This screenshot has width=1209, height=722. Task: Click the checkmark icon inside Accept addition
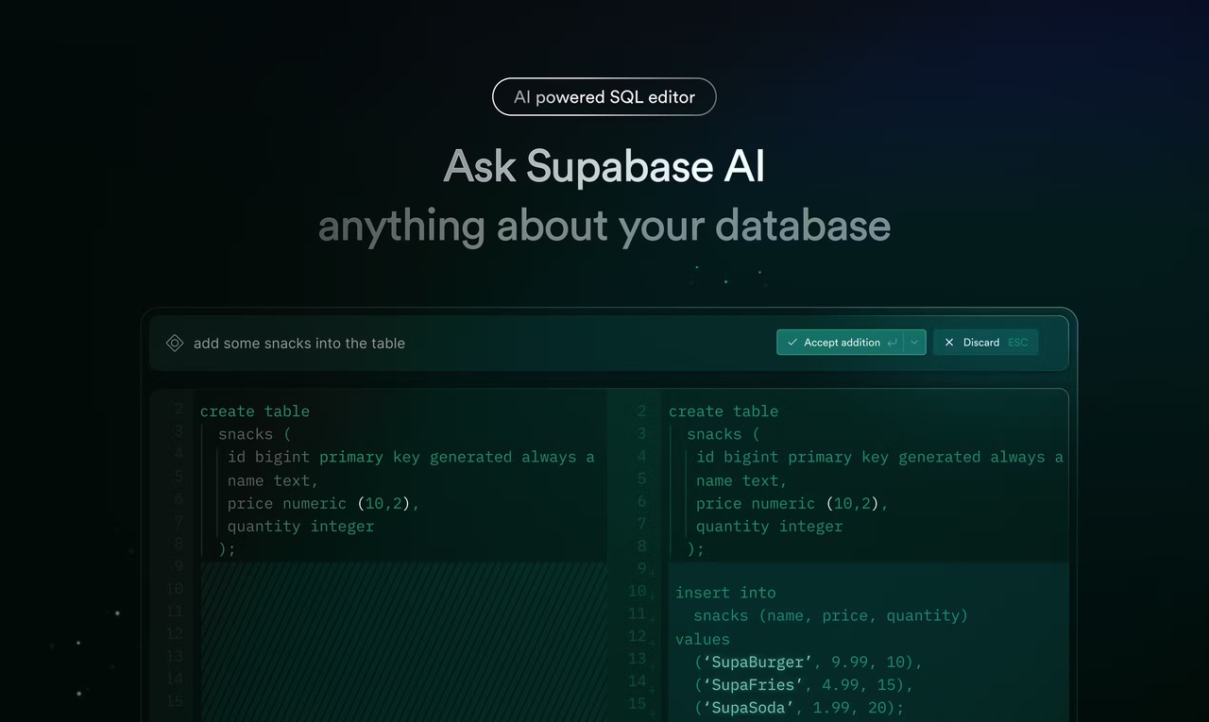point(793,342)
